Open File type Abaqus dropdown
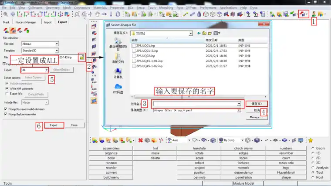Viewport: 331px width, 186px height. click(x=57, y=44)
